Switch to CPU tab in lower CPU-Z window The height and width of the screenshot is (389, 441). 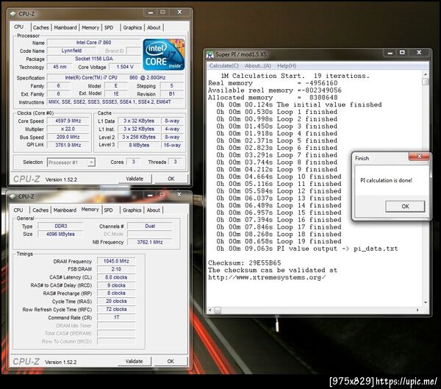[x=18, y=210]
